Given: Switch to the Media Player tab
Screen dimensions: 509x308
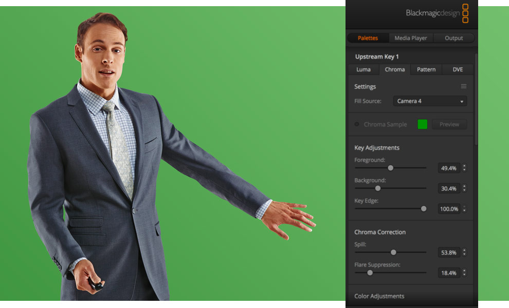Looking at the screenshot, I should click(x=410, y=37).
